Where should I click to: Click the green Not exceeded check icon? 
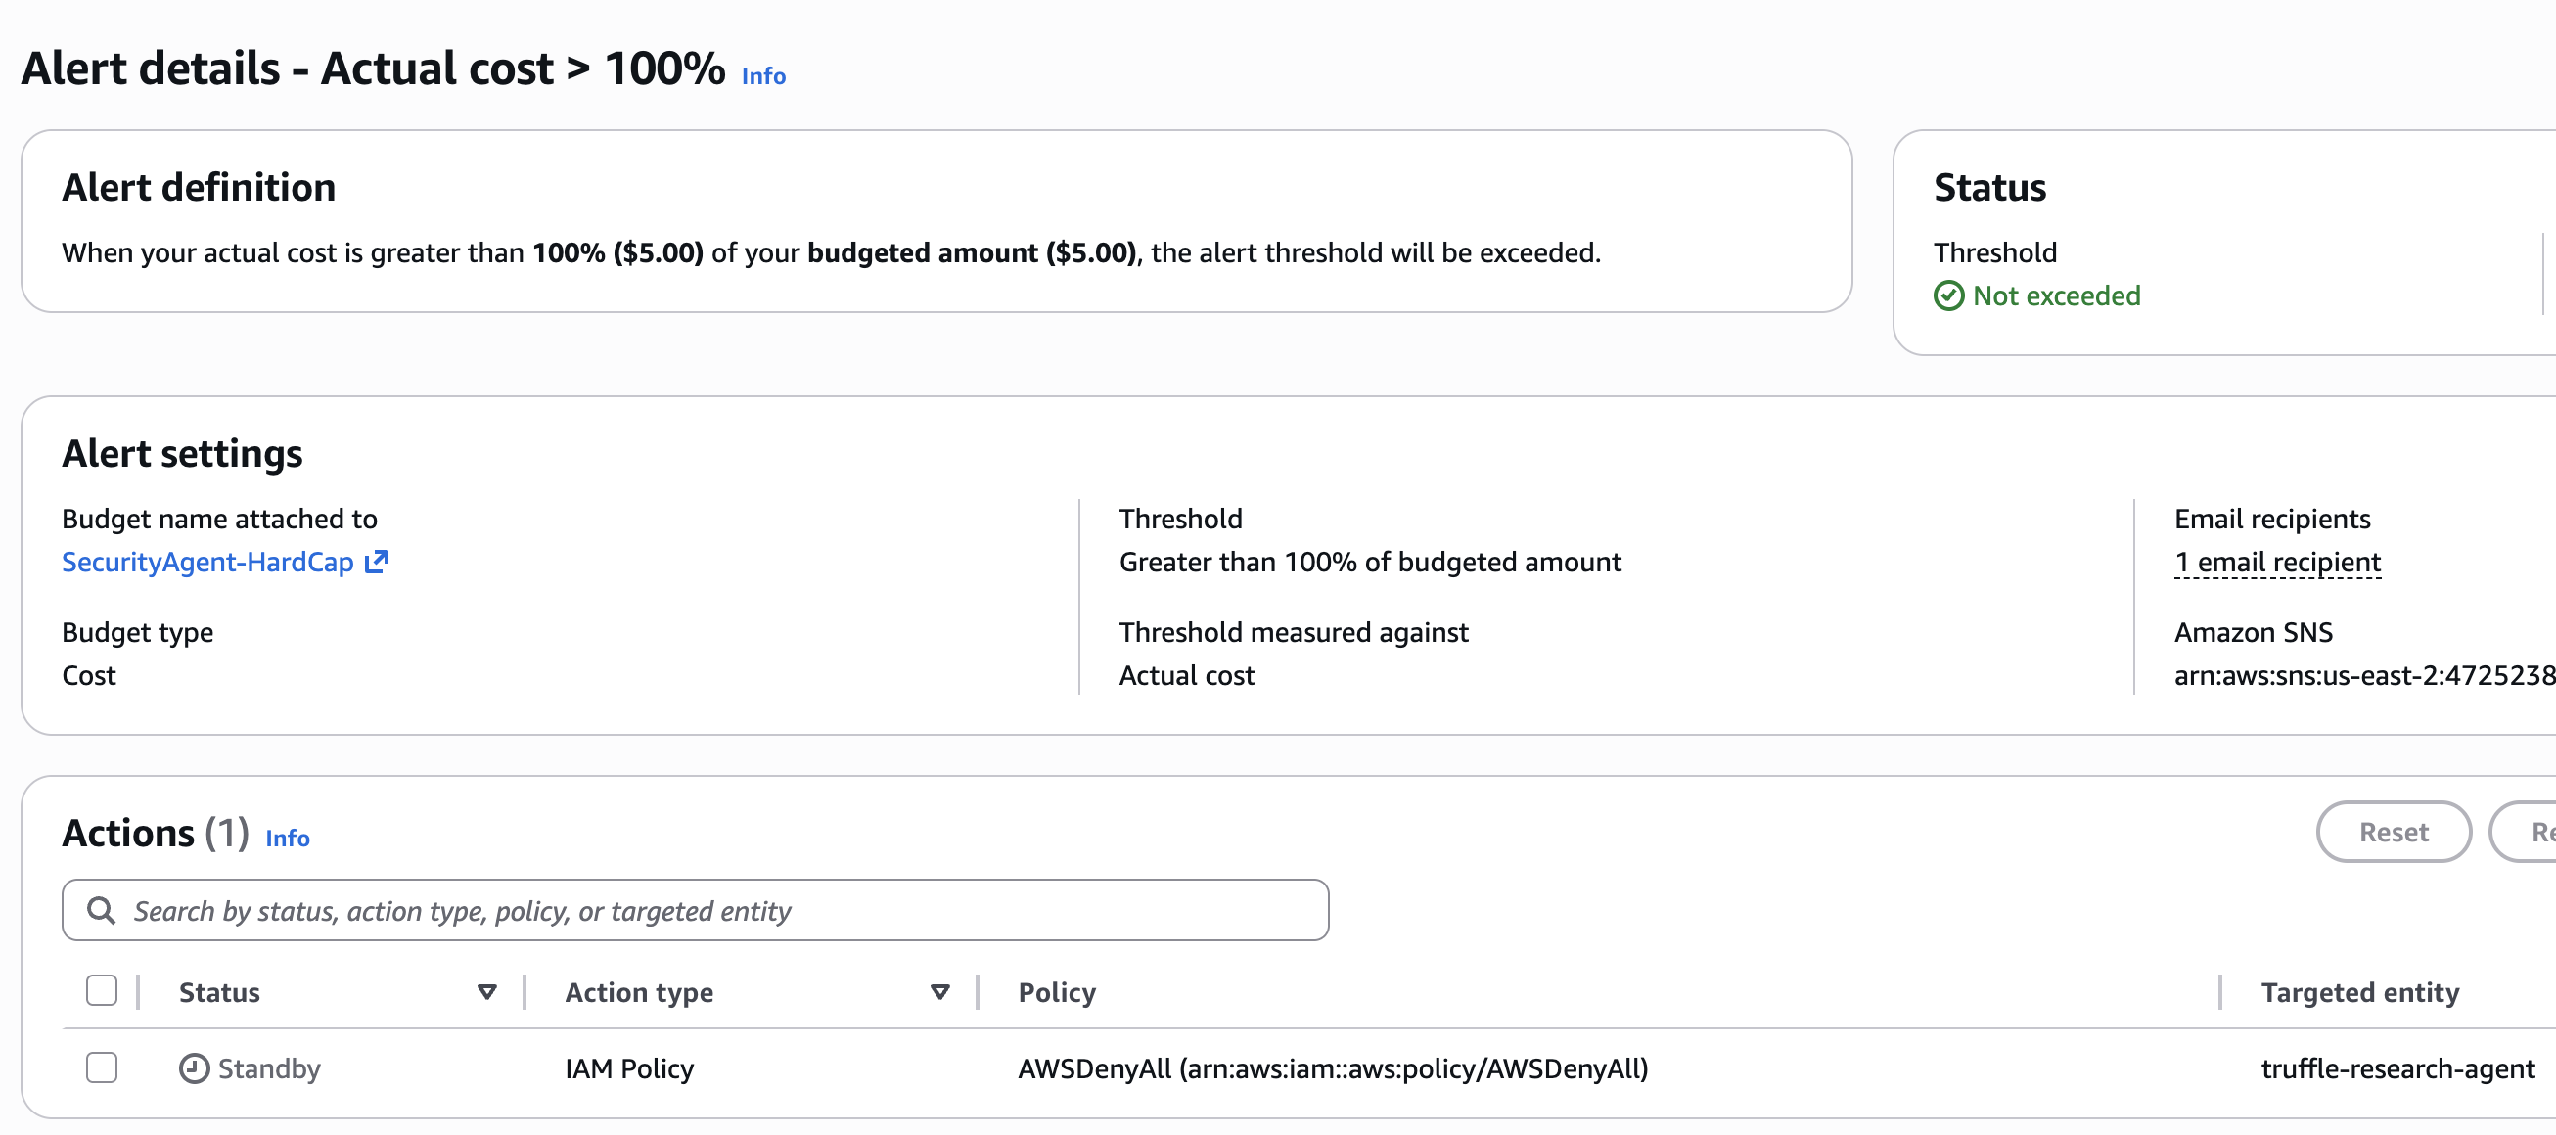click(x=1948, y=295)
